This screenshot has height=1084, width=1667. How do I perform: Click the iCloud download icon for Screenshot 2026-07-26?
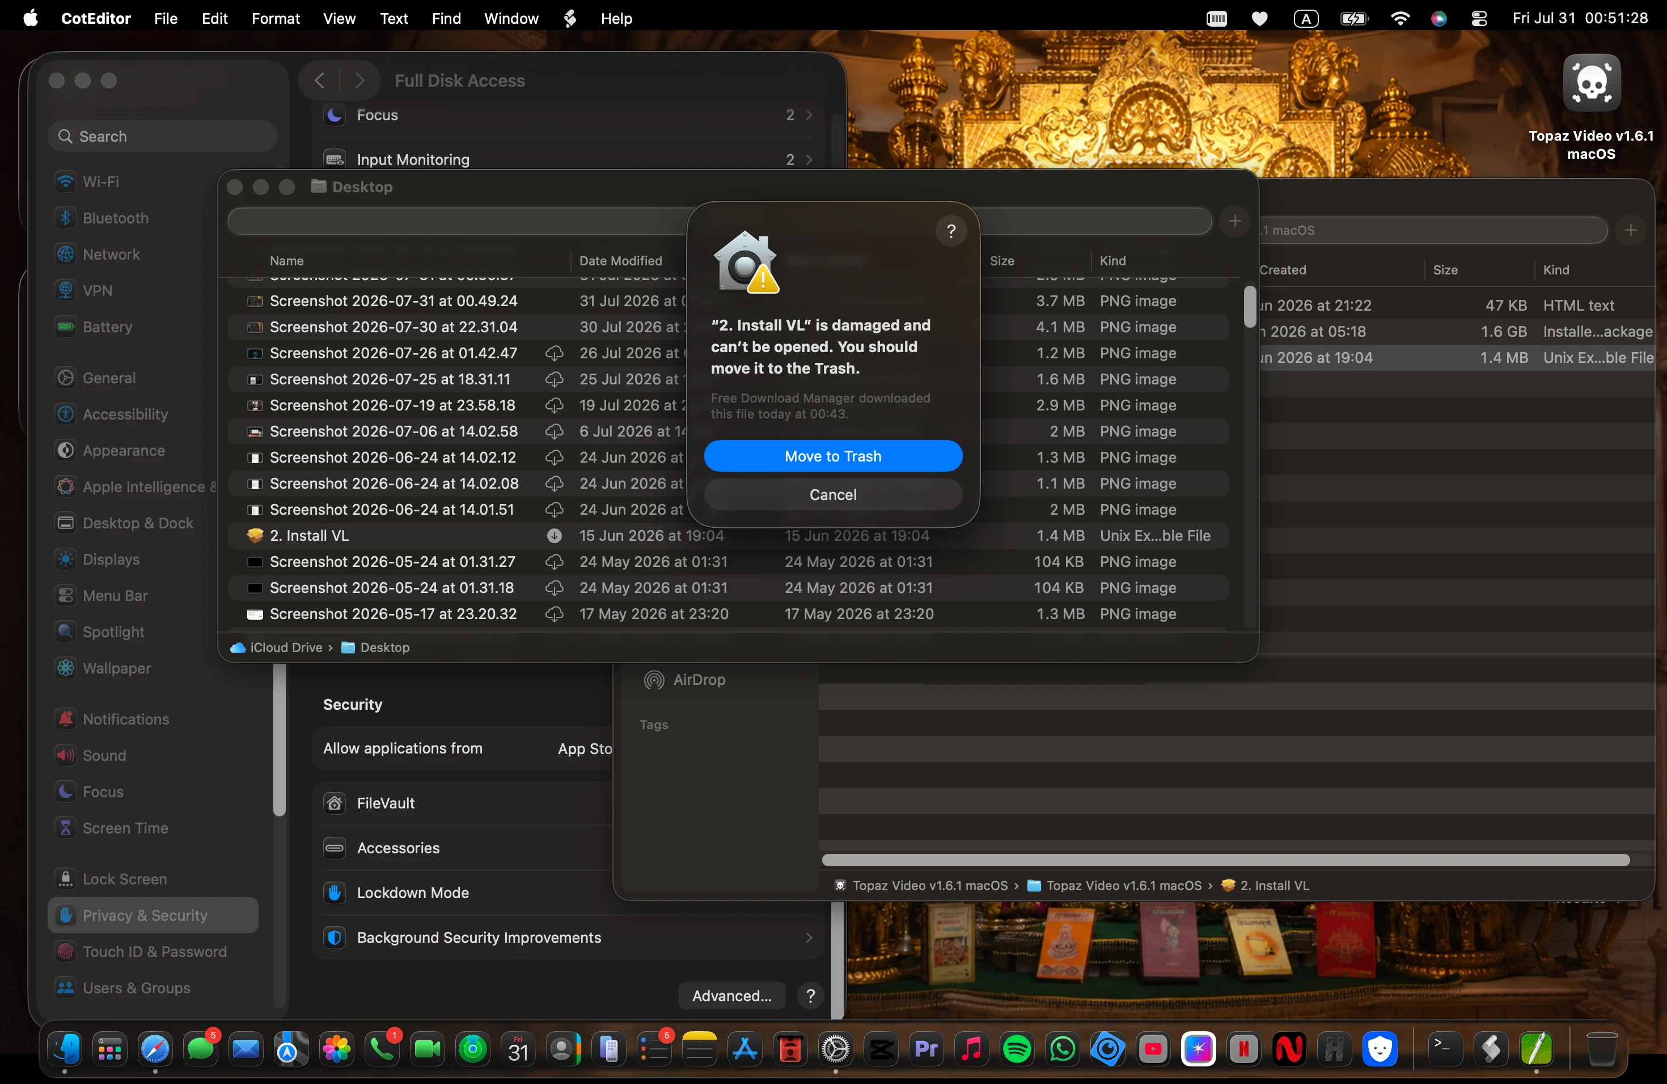[x=554, y=353]
